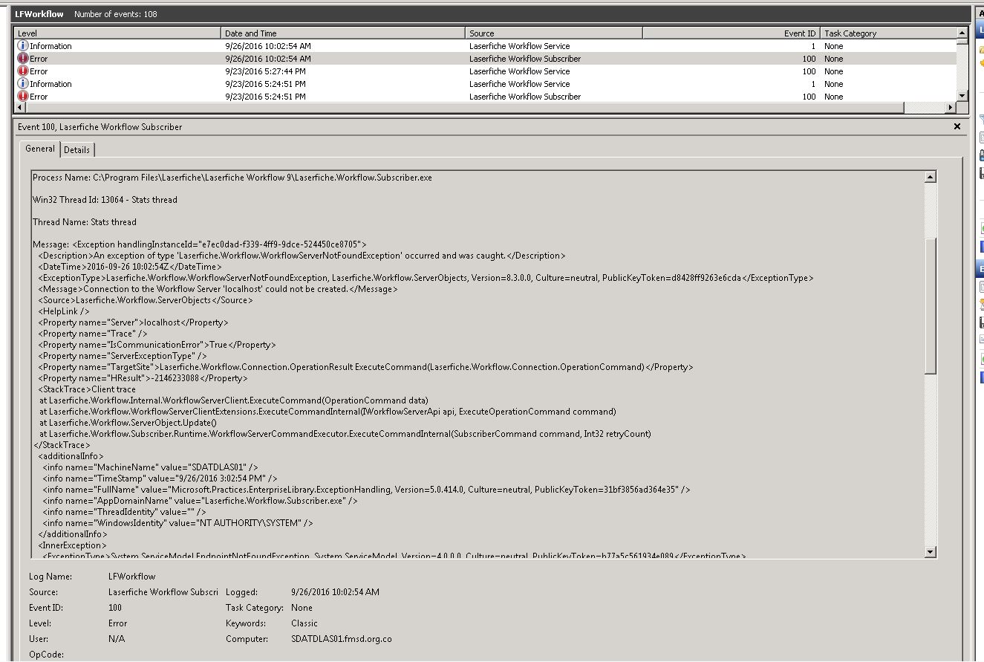Sort events by the Event ID column
The height and width of the screenshot is (662, 984).
(x=732, y=33)
